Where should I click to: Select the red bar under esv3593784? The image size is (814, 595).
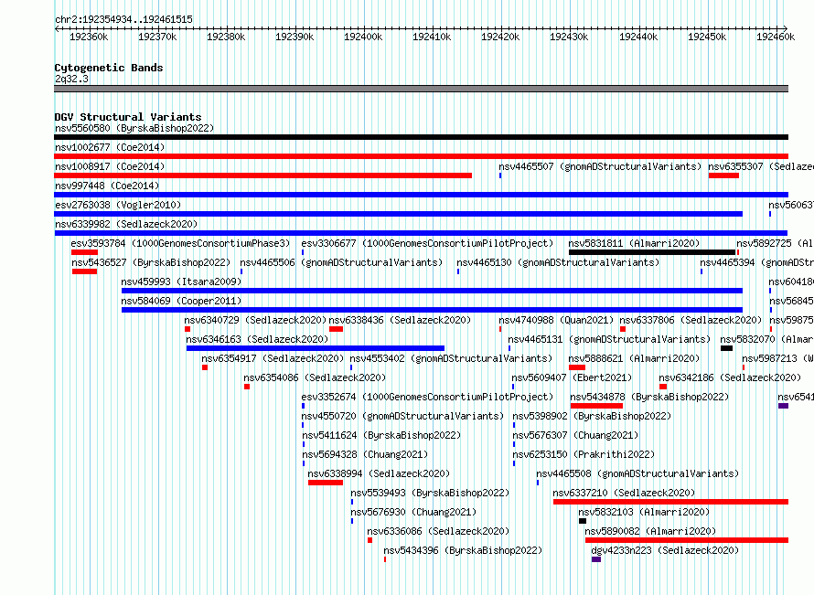85,252
